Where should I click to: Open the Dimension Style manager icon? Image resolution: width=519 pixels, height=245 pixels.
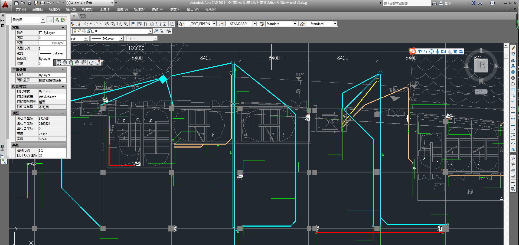click(x=222, y=24)
